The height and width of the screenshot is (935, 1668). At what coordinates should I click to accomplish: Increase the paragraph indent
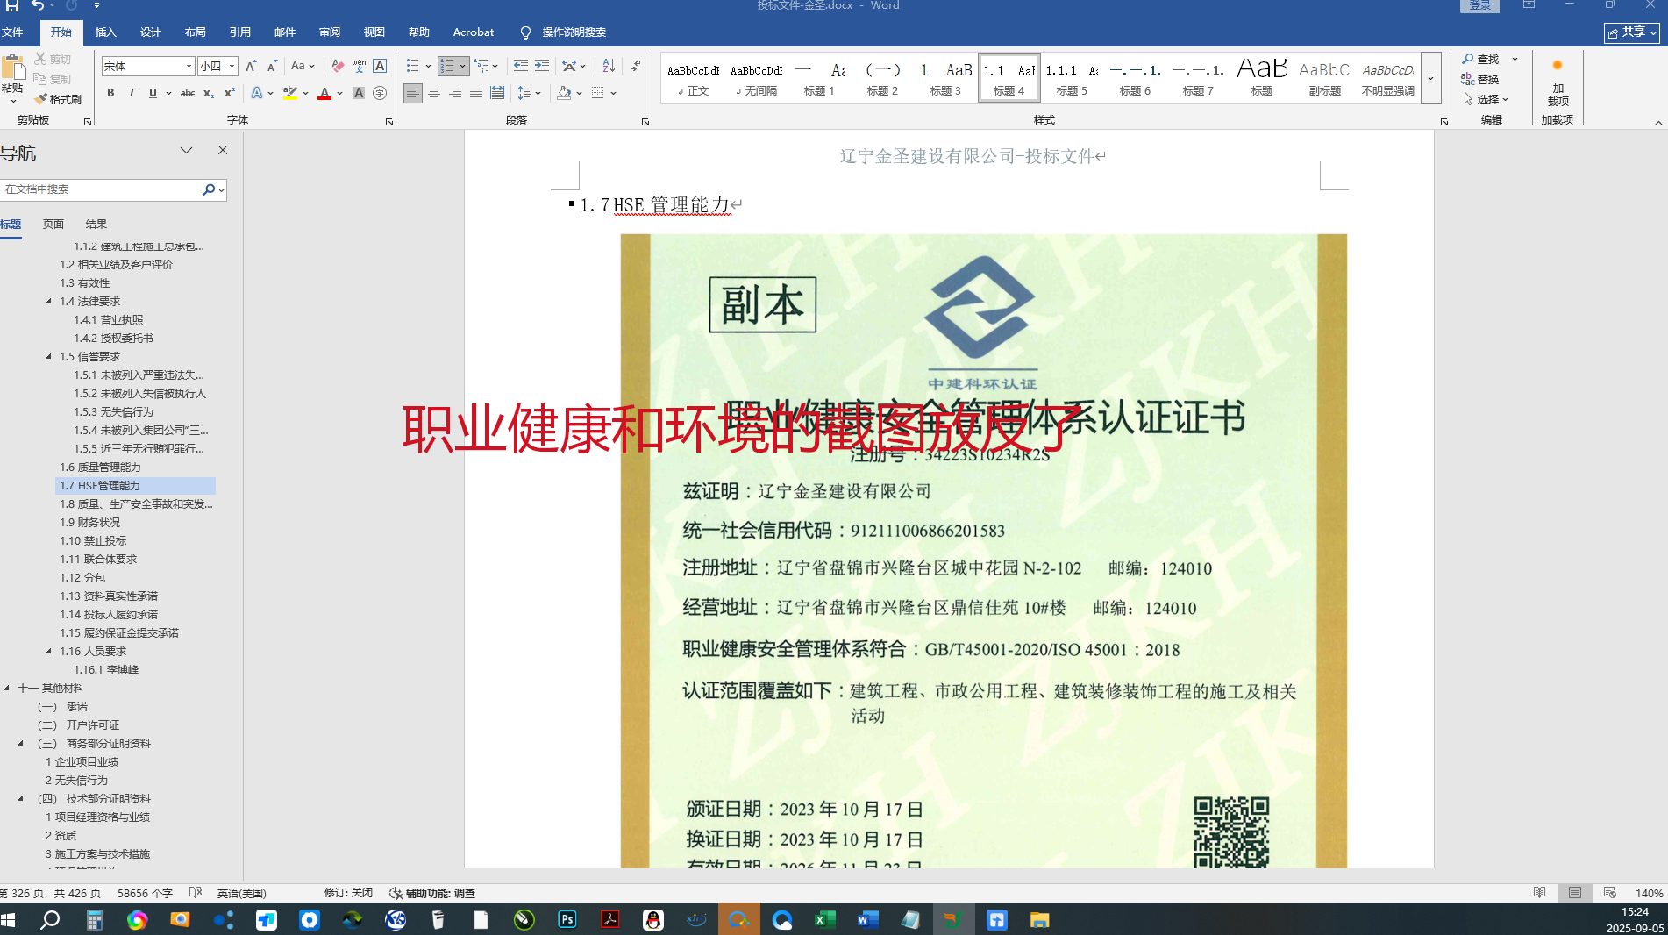[x=542, y=66]
